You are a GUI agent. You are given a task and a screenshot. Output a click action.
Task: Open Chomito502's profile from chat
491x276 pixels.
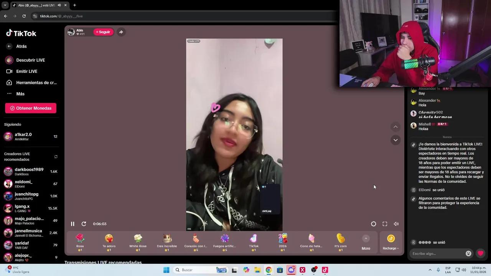[430, 112]
